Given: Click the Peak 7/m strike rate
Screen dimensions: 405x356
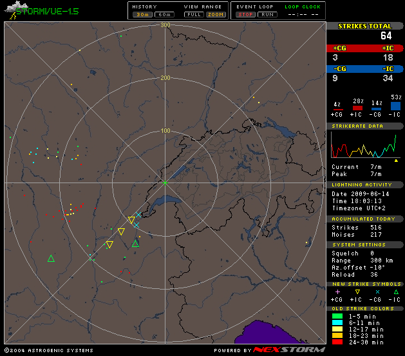Looking at the screenshot, I should 357,174.
